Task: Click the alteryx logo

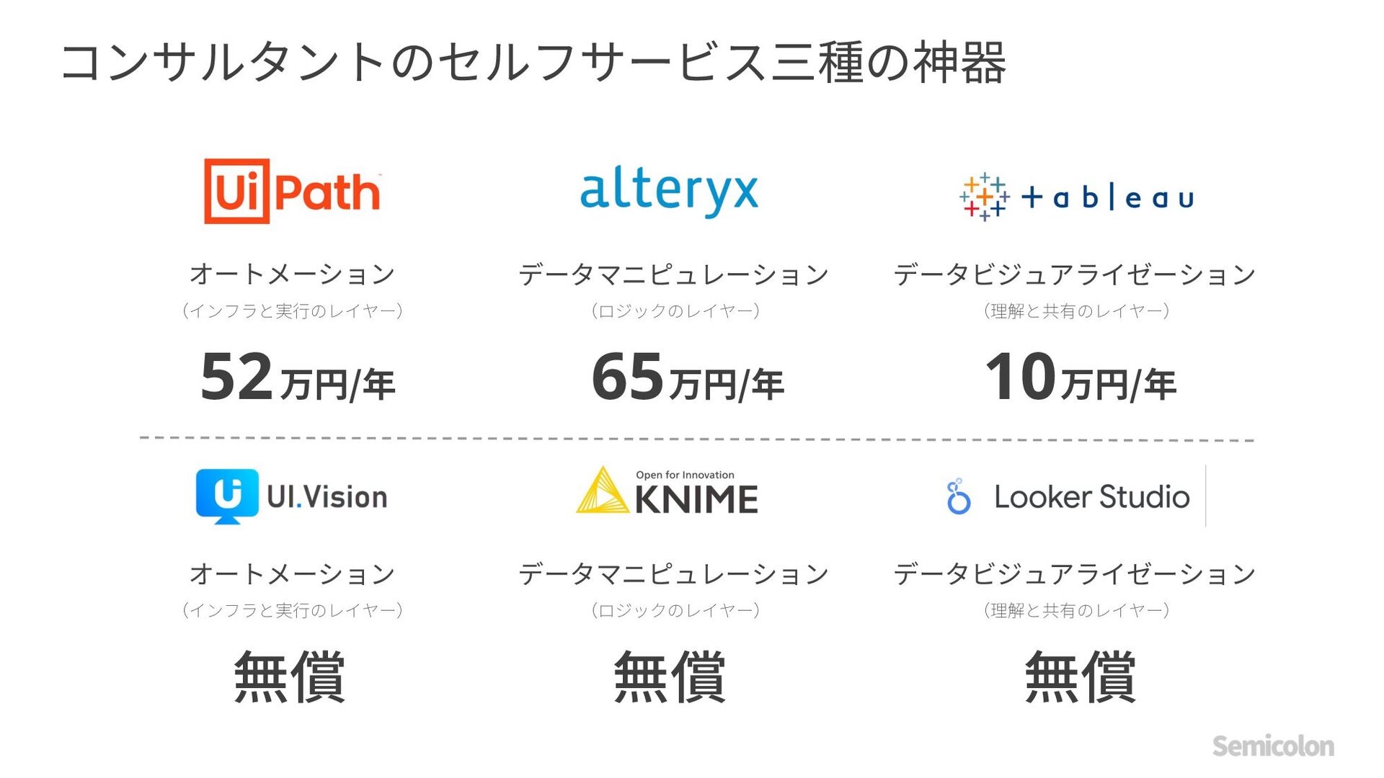Action: point(669,191)
